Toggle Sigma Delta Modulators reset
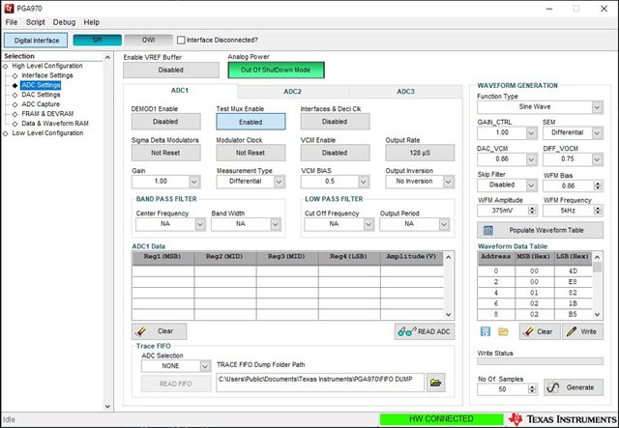619x428 pixels. tap(165, 153)
